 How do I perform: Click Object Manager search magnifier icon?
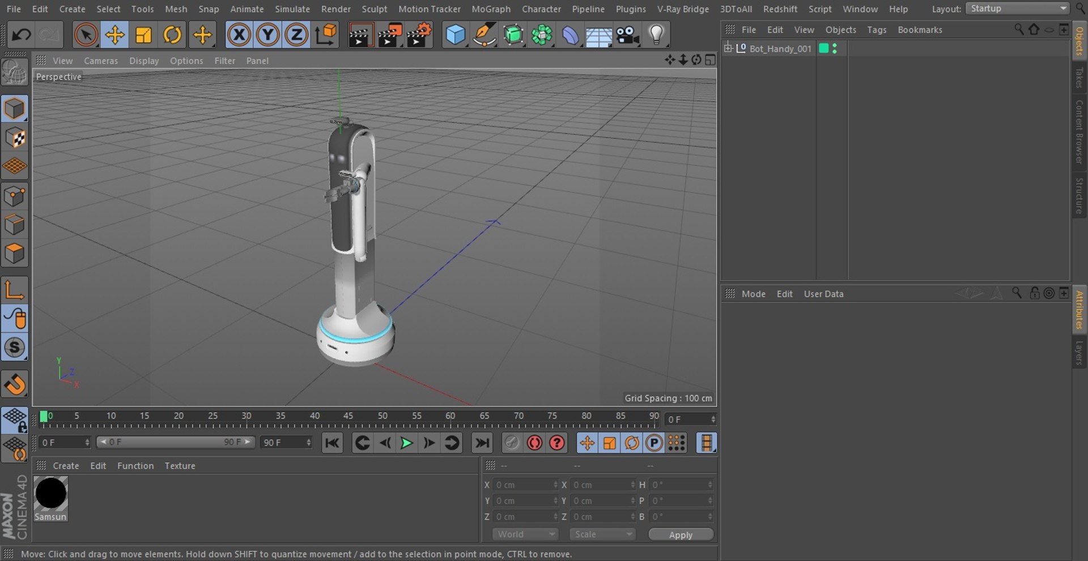(1019, 29)
